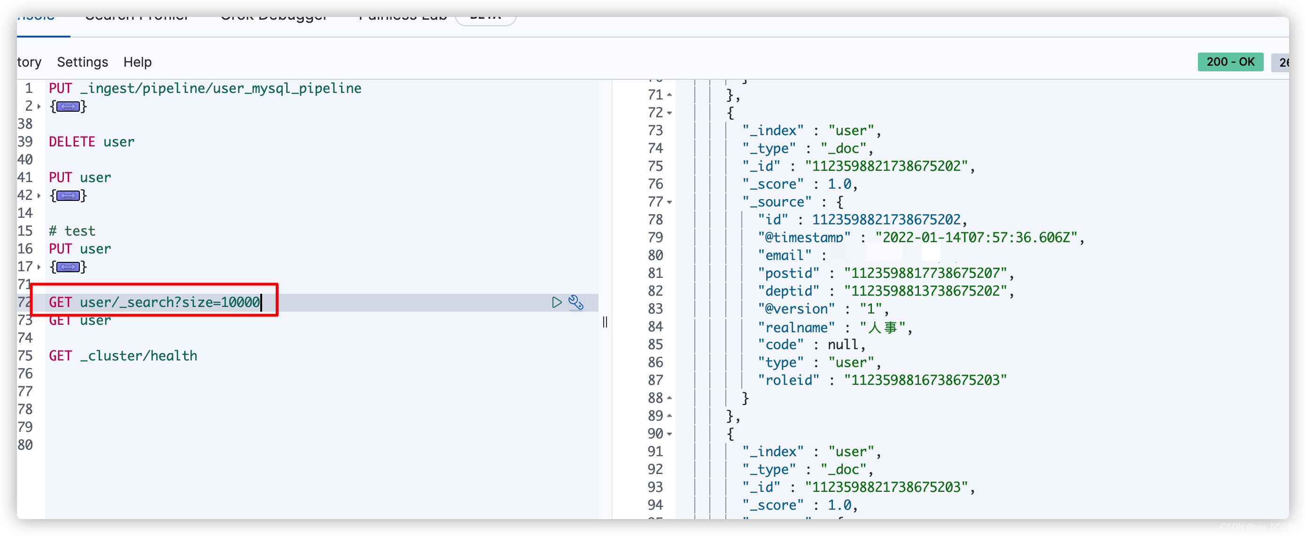Screen dimensions: 1306x536
Task: Fold the closing bracket arrow at line 88
Action: (x=670, y=398)
